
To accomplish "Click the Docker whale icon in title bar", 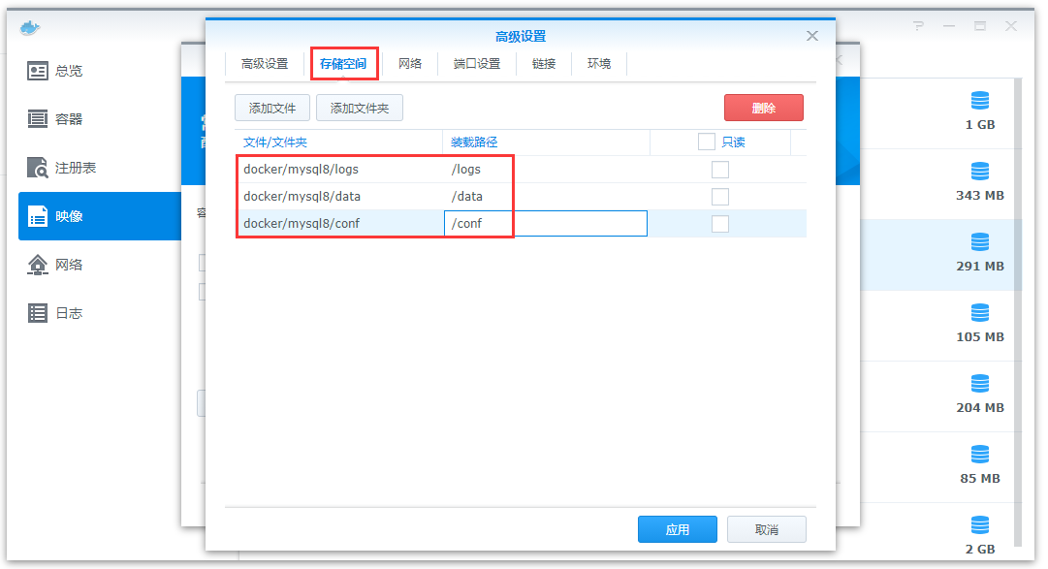I will point(31,27).
